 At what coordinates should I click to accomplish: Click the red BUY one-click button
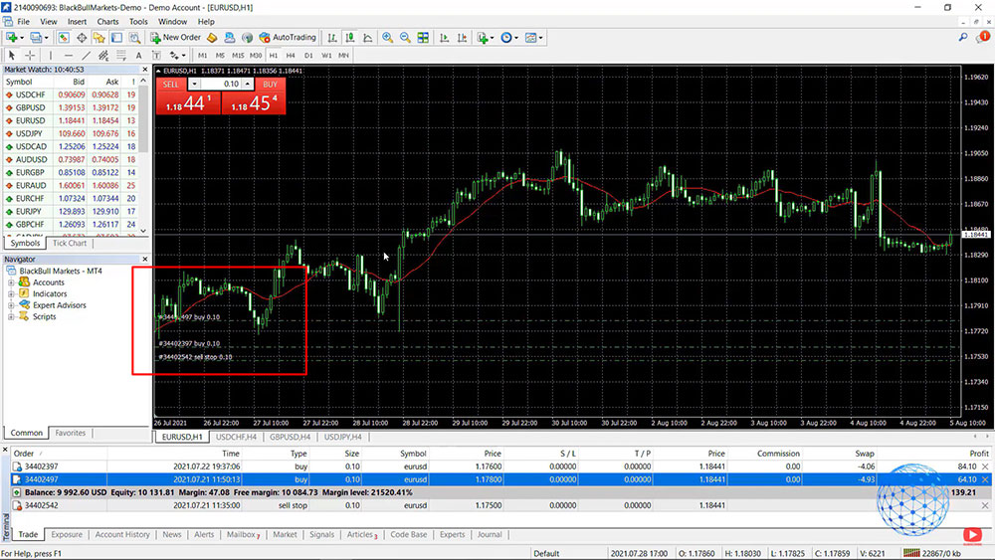(x=254, y=96)
